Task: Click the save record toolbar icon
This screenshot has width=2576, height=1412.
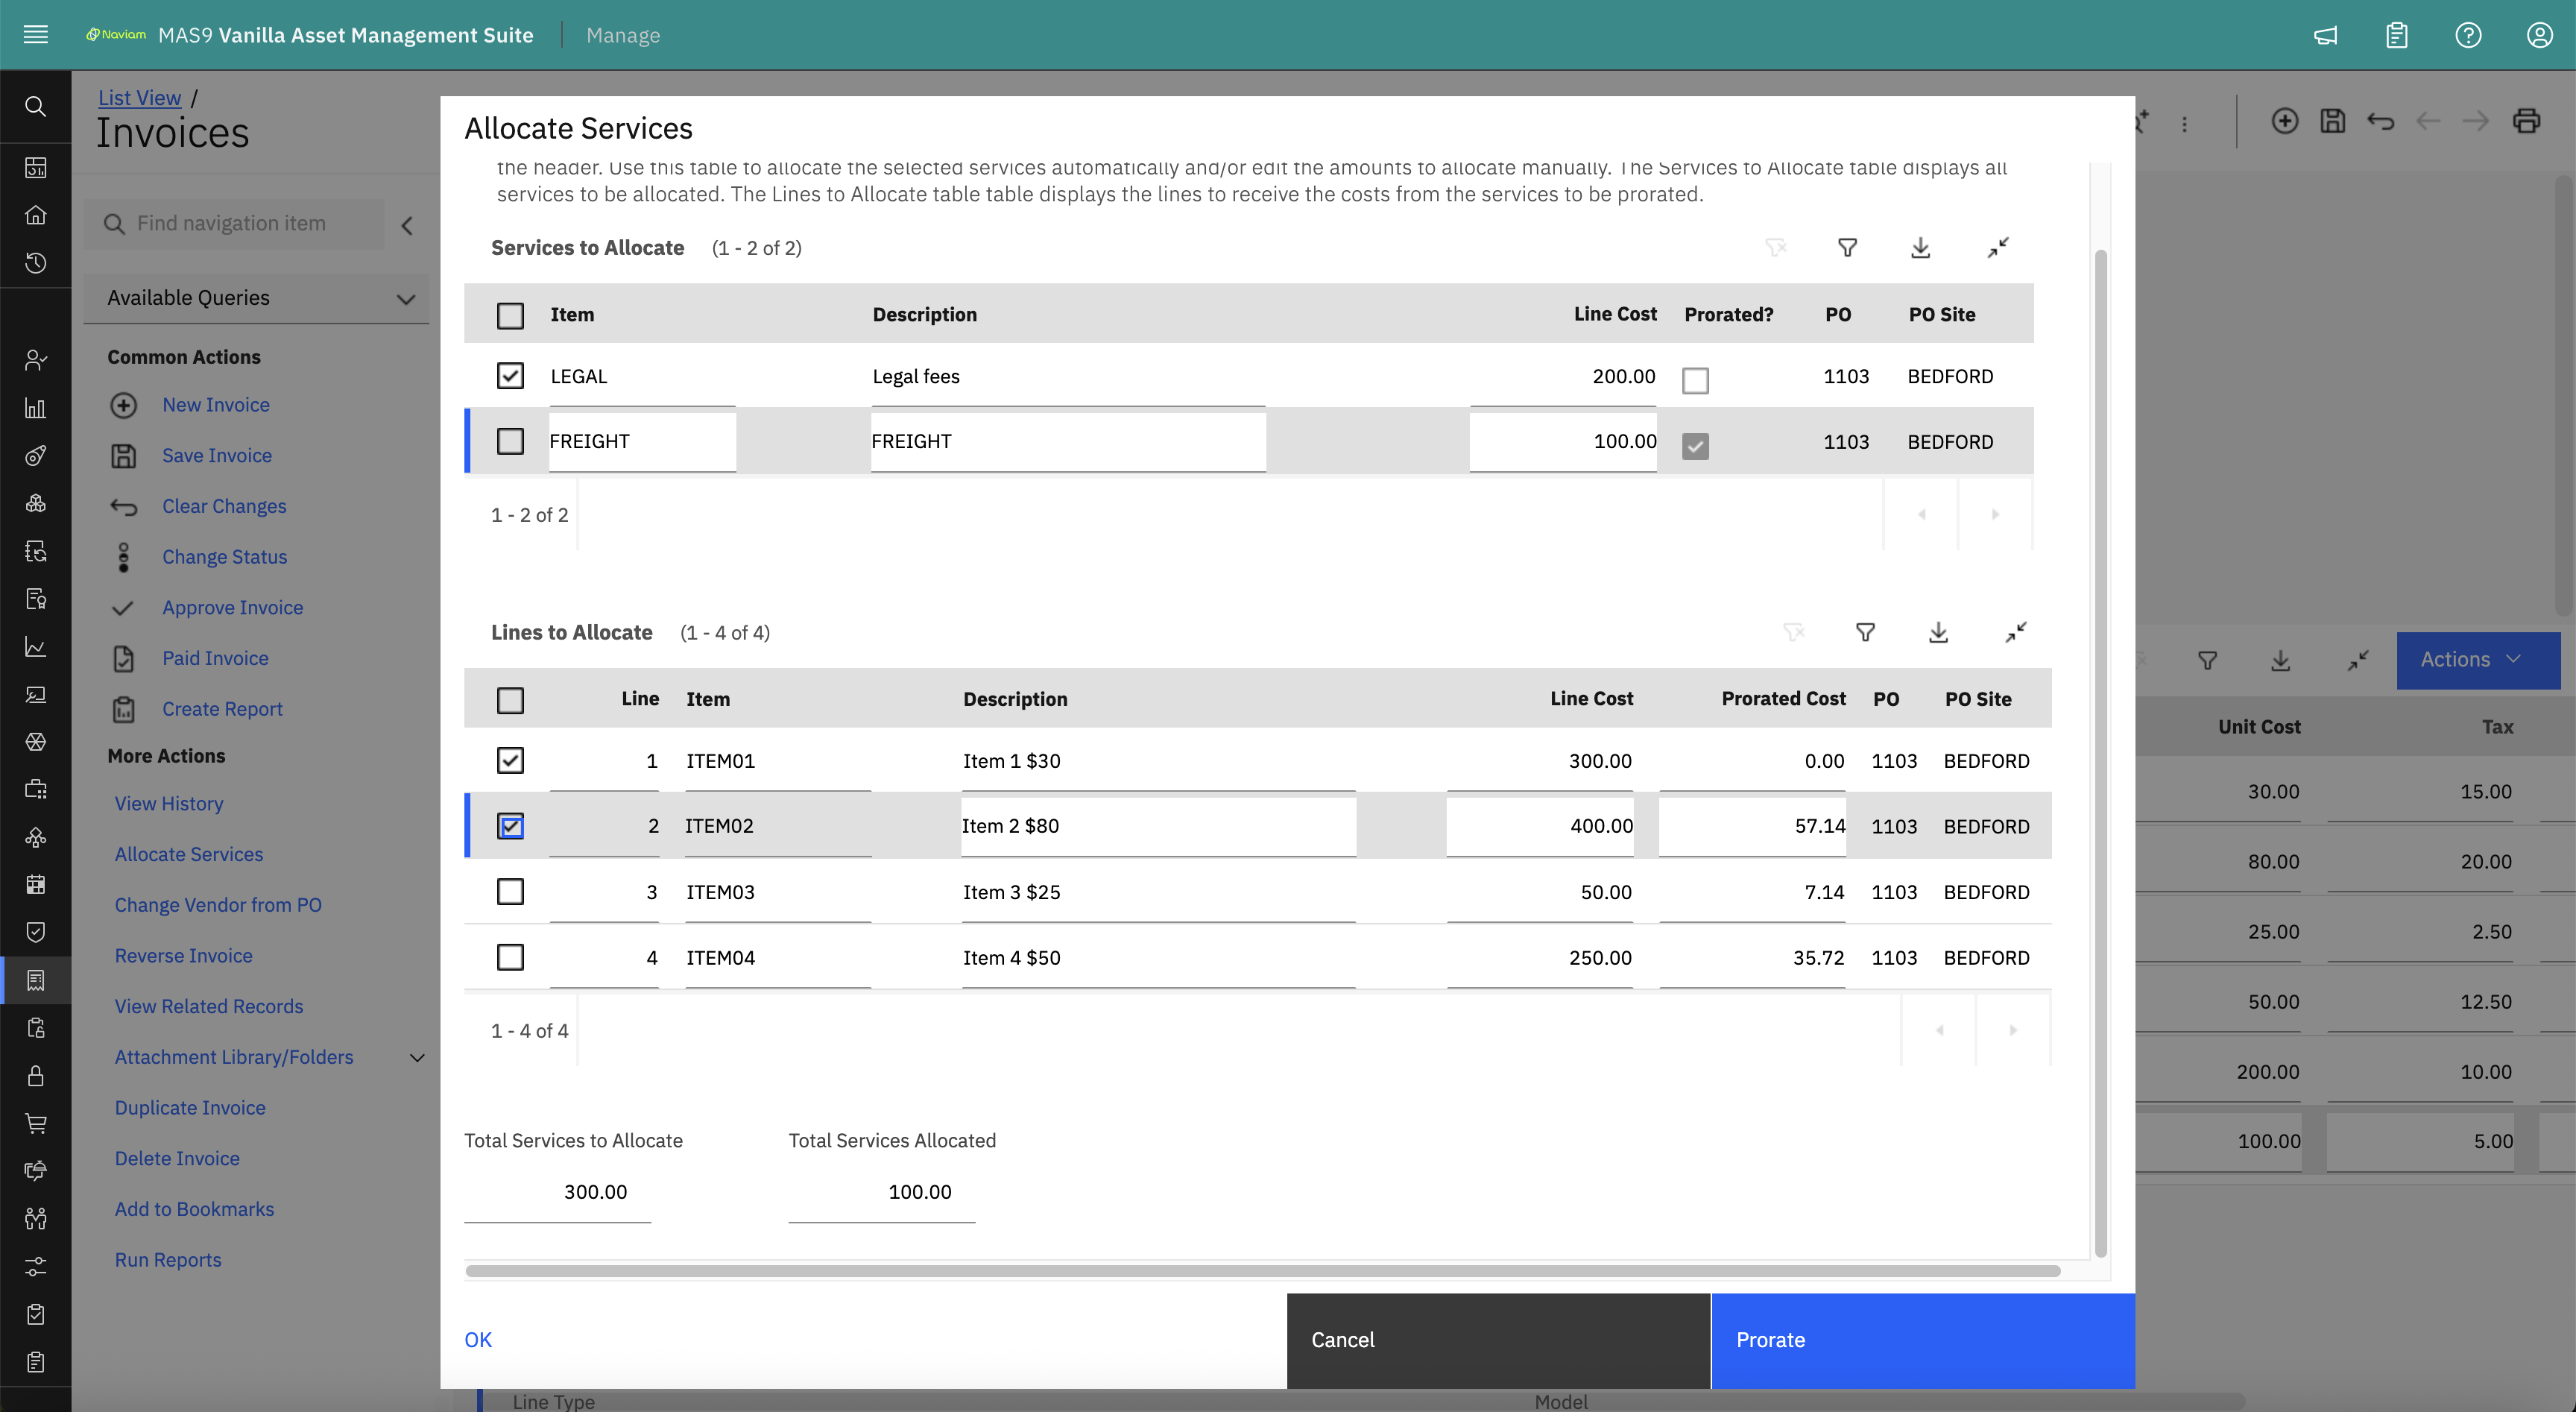Action: [2332, 121]
